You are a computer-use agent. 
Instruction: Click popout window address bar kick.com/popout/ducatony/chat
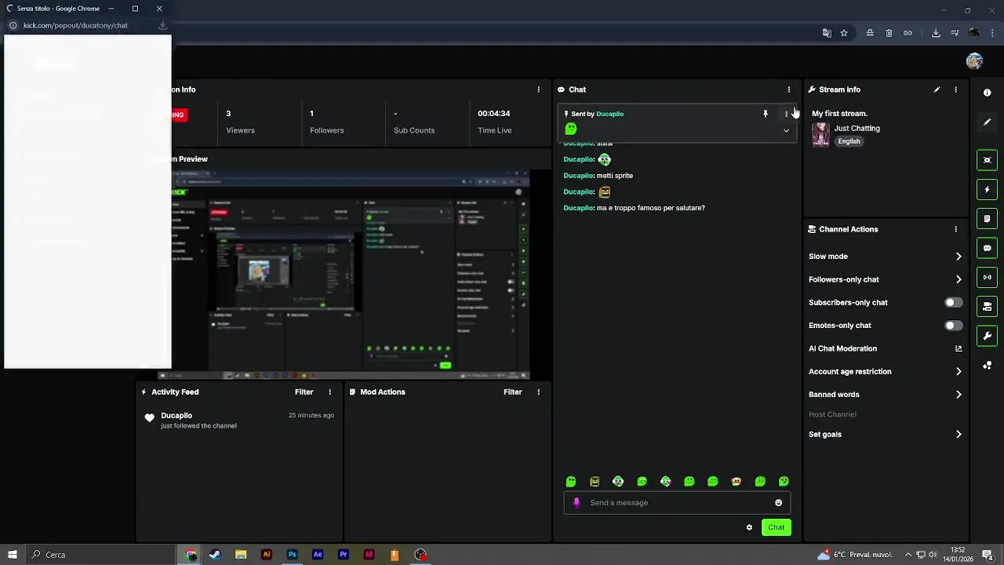click(75, 25)
